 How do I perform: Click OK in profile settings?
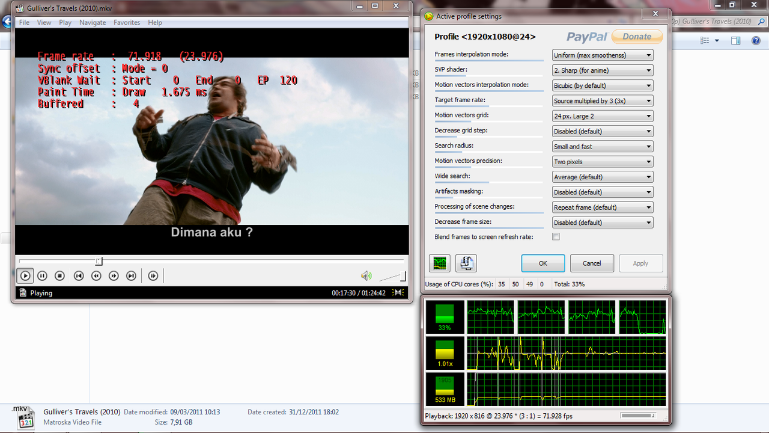pos(543,263)
